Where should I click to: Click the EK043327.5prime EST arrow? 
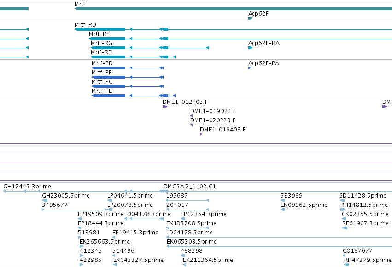(115, 265)
